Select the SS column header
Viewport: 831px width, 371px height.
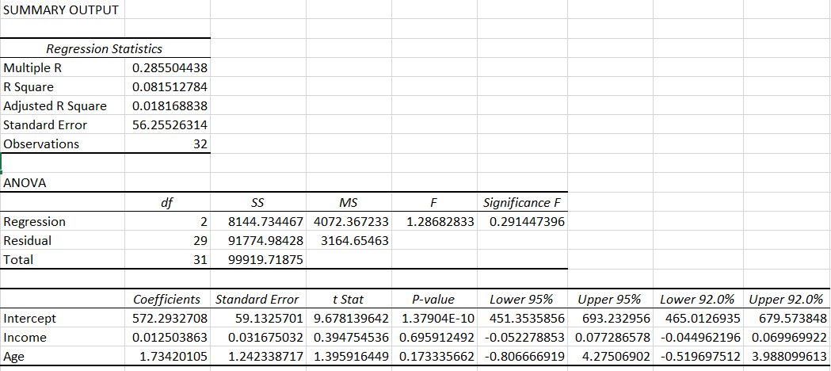click(258, 202)
